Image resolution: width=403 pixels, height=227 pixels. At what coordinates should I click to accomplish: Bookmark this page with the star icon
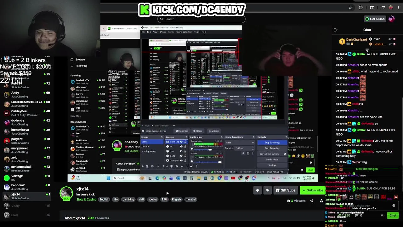[x=350, y=8]
